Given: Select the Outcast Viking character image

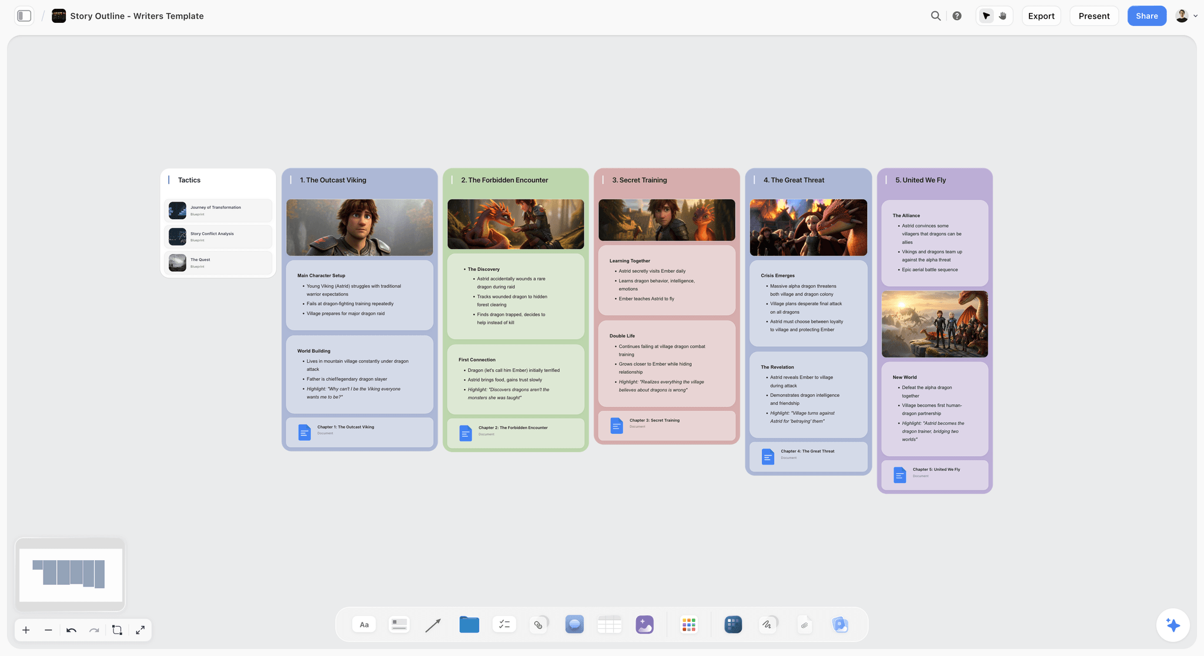Looking at the screenshot, I should (359, 227).
